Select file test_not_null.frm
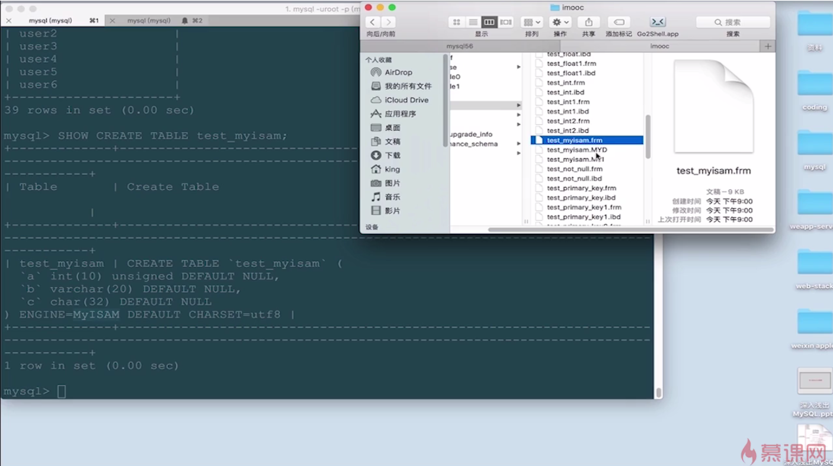This screenshot has width=833, height=466. click(575, 169)
